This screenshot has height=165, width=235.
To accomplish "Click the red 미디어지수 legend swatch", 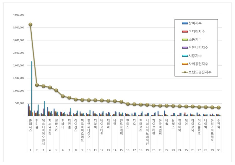I will [x=185, y=31].
